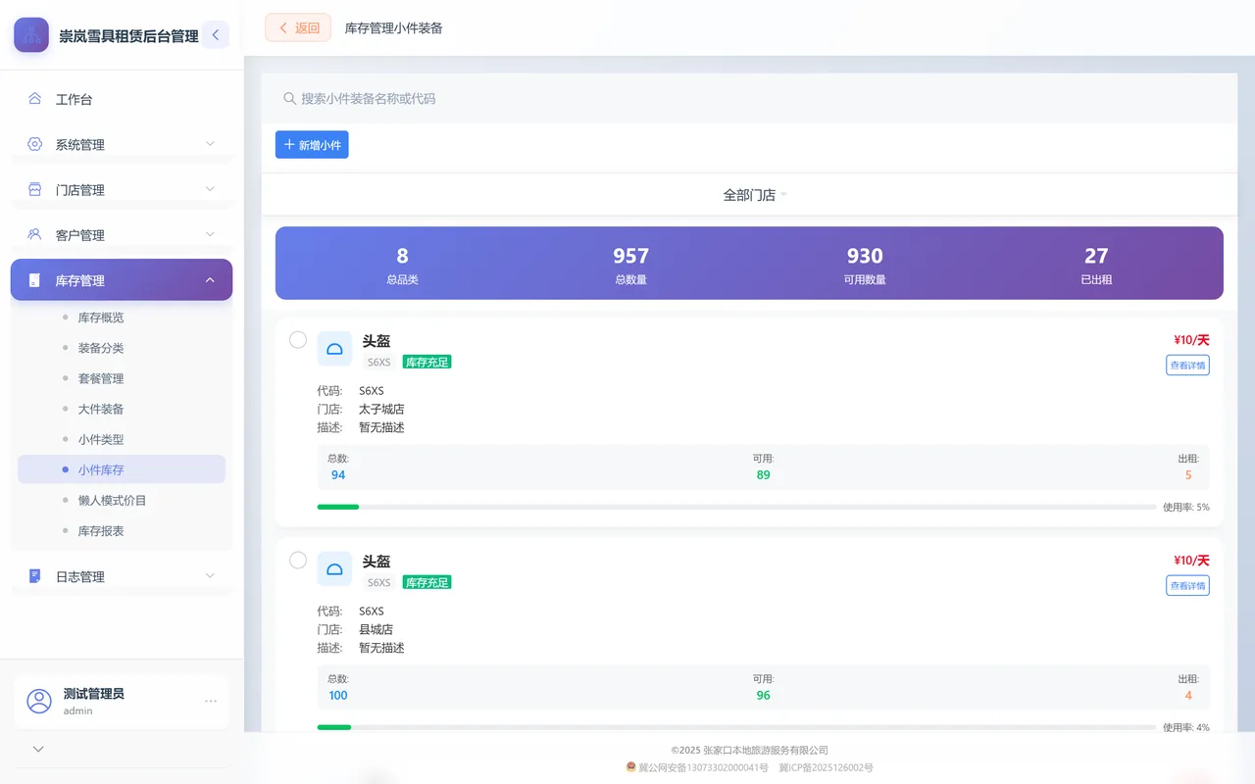This screenshot has height=784, width=1255.
Task: Click the 工作台 home icon
Action: click(35, 99)
